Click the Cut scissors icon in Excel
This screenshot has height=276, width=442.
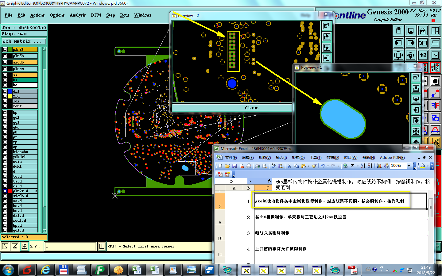tap(289, 166)
